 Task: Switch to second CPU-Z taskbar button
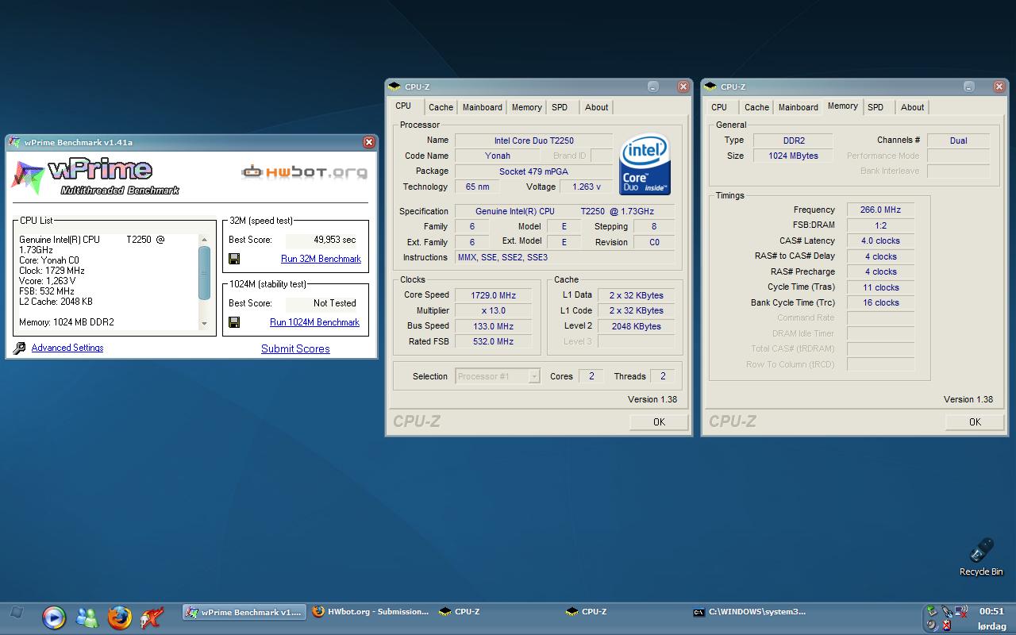click(x=625, y=612)
